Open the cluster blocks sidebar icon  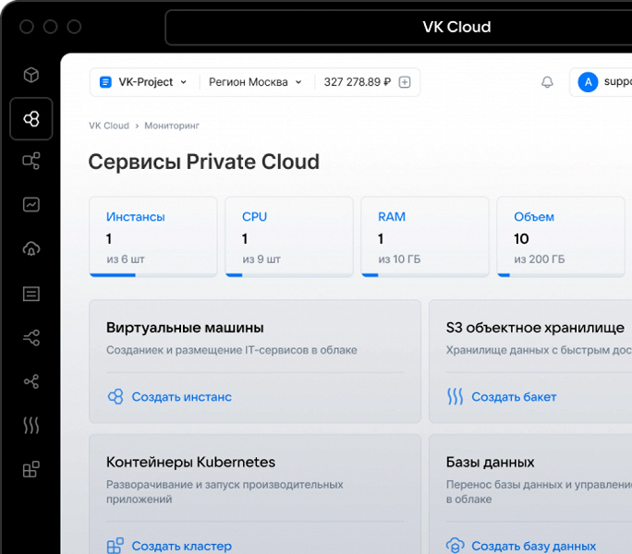pos(31,469)
